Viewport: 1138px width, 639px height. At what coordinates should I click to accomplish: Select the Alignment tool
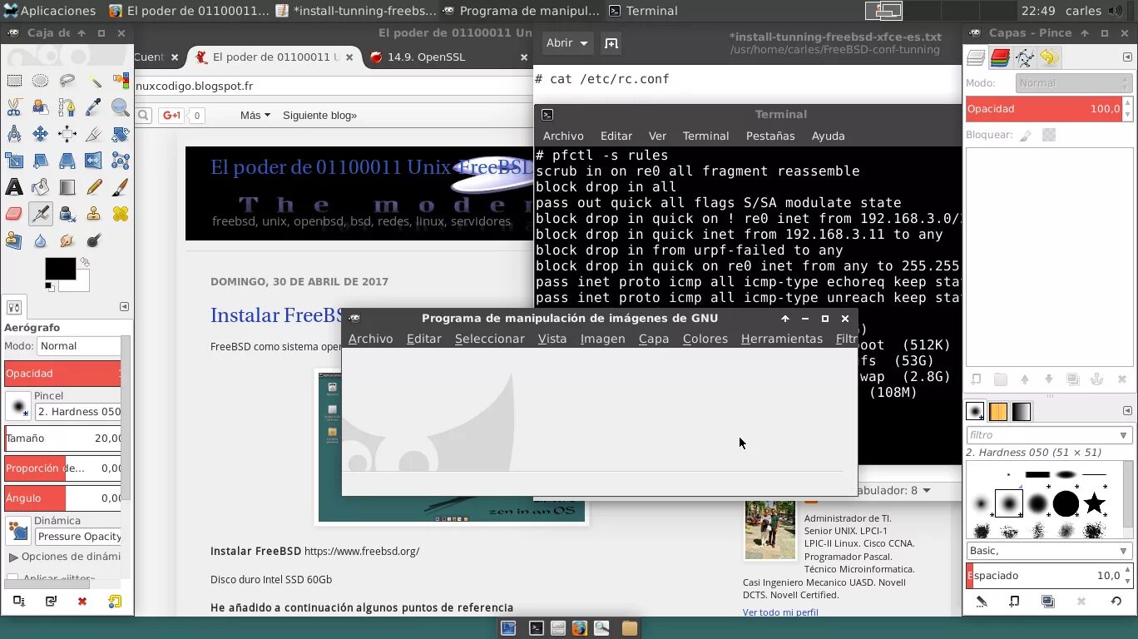click(x=67, y=134)
